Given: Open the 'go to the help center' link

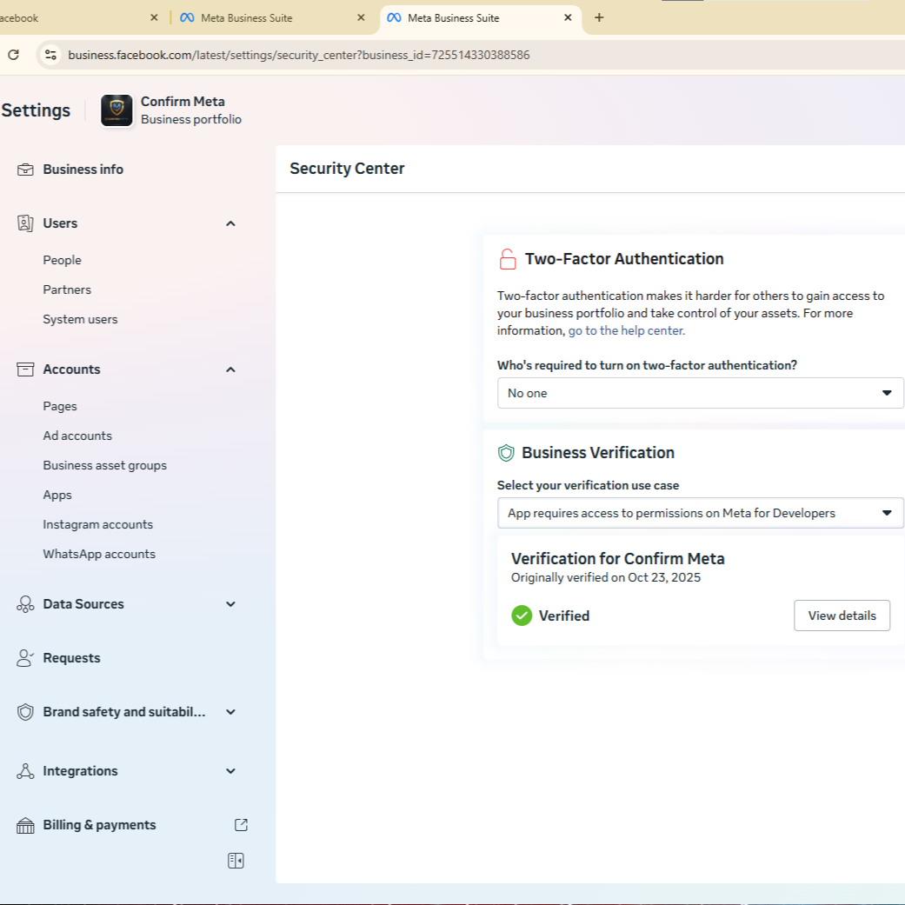Looking at the screenshot, I should [626, 330].
